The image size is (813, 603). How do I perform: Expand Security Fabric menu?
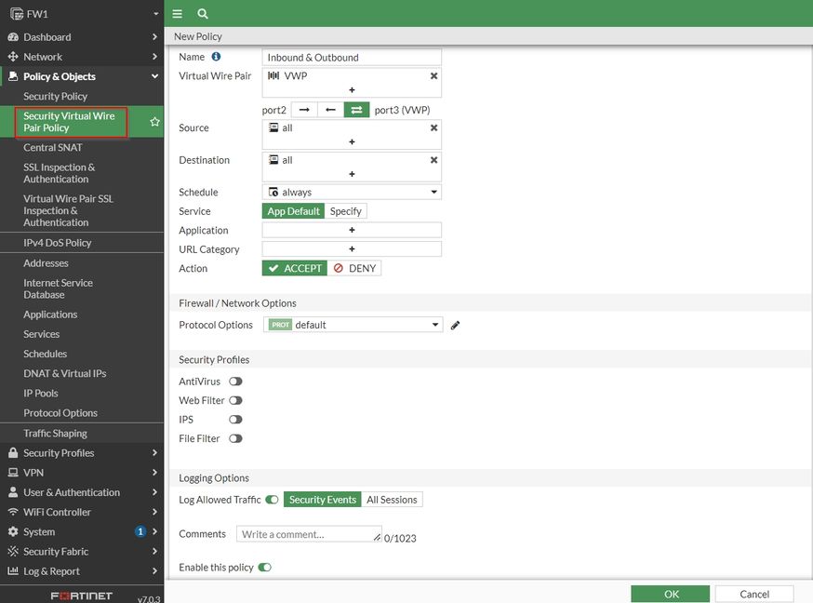(82, 551)
